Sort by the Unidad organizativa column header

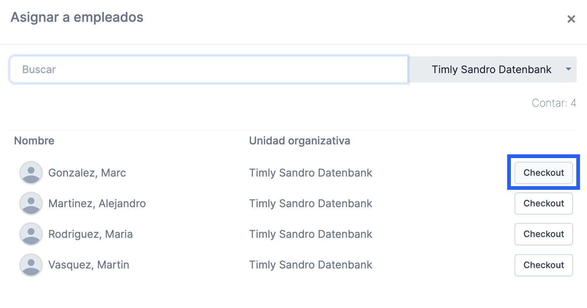[x=299, y=141]
